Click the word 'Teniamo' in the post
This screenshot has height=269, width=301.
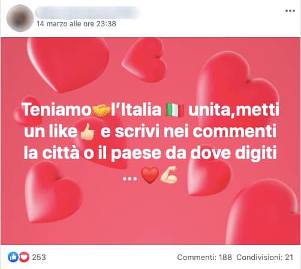click(x=57, y=110)
